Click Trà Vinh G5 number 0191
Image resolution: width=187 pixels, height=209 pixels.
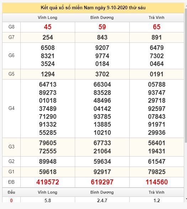(156, 74)
